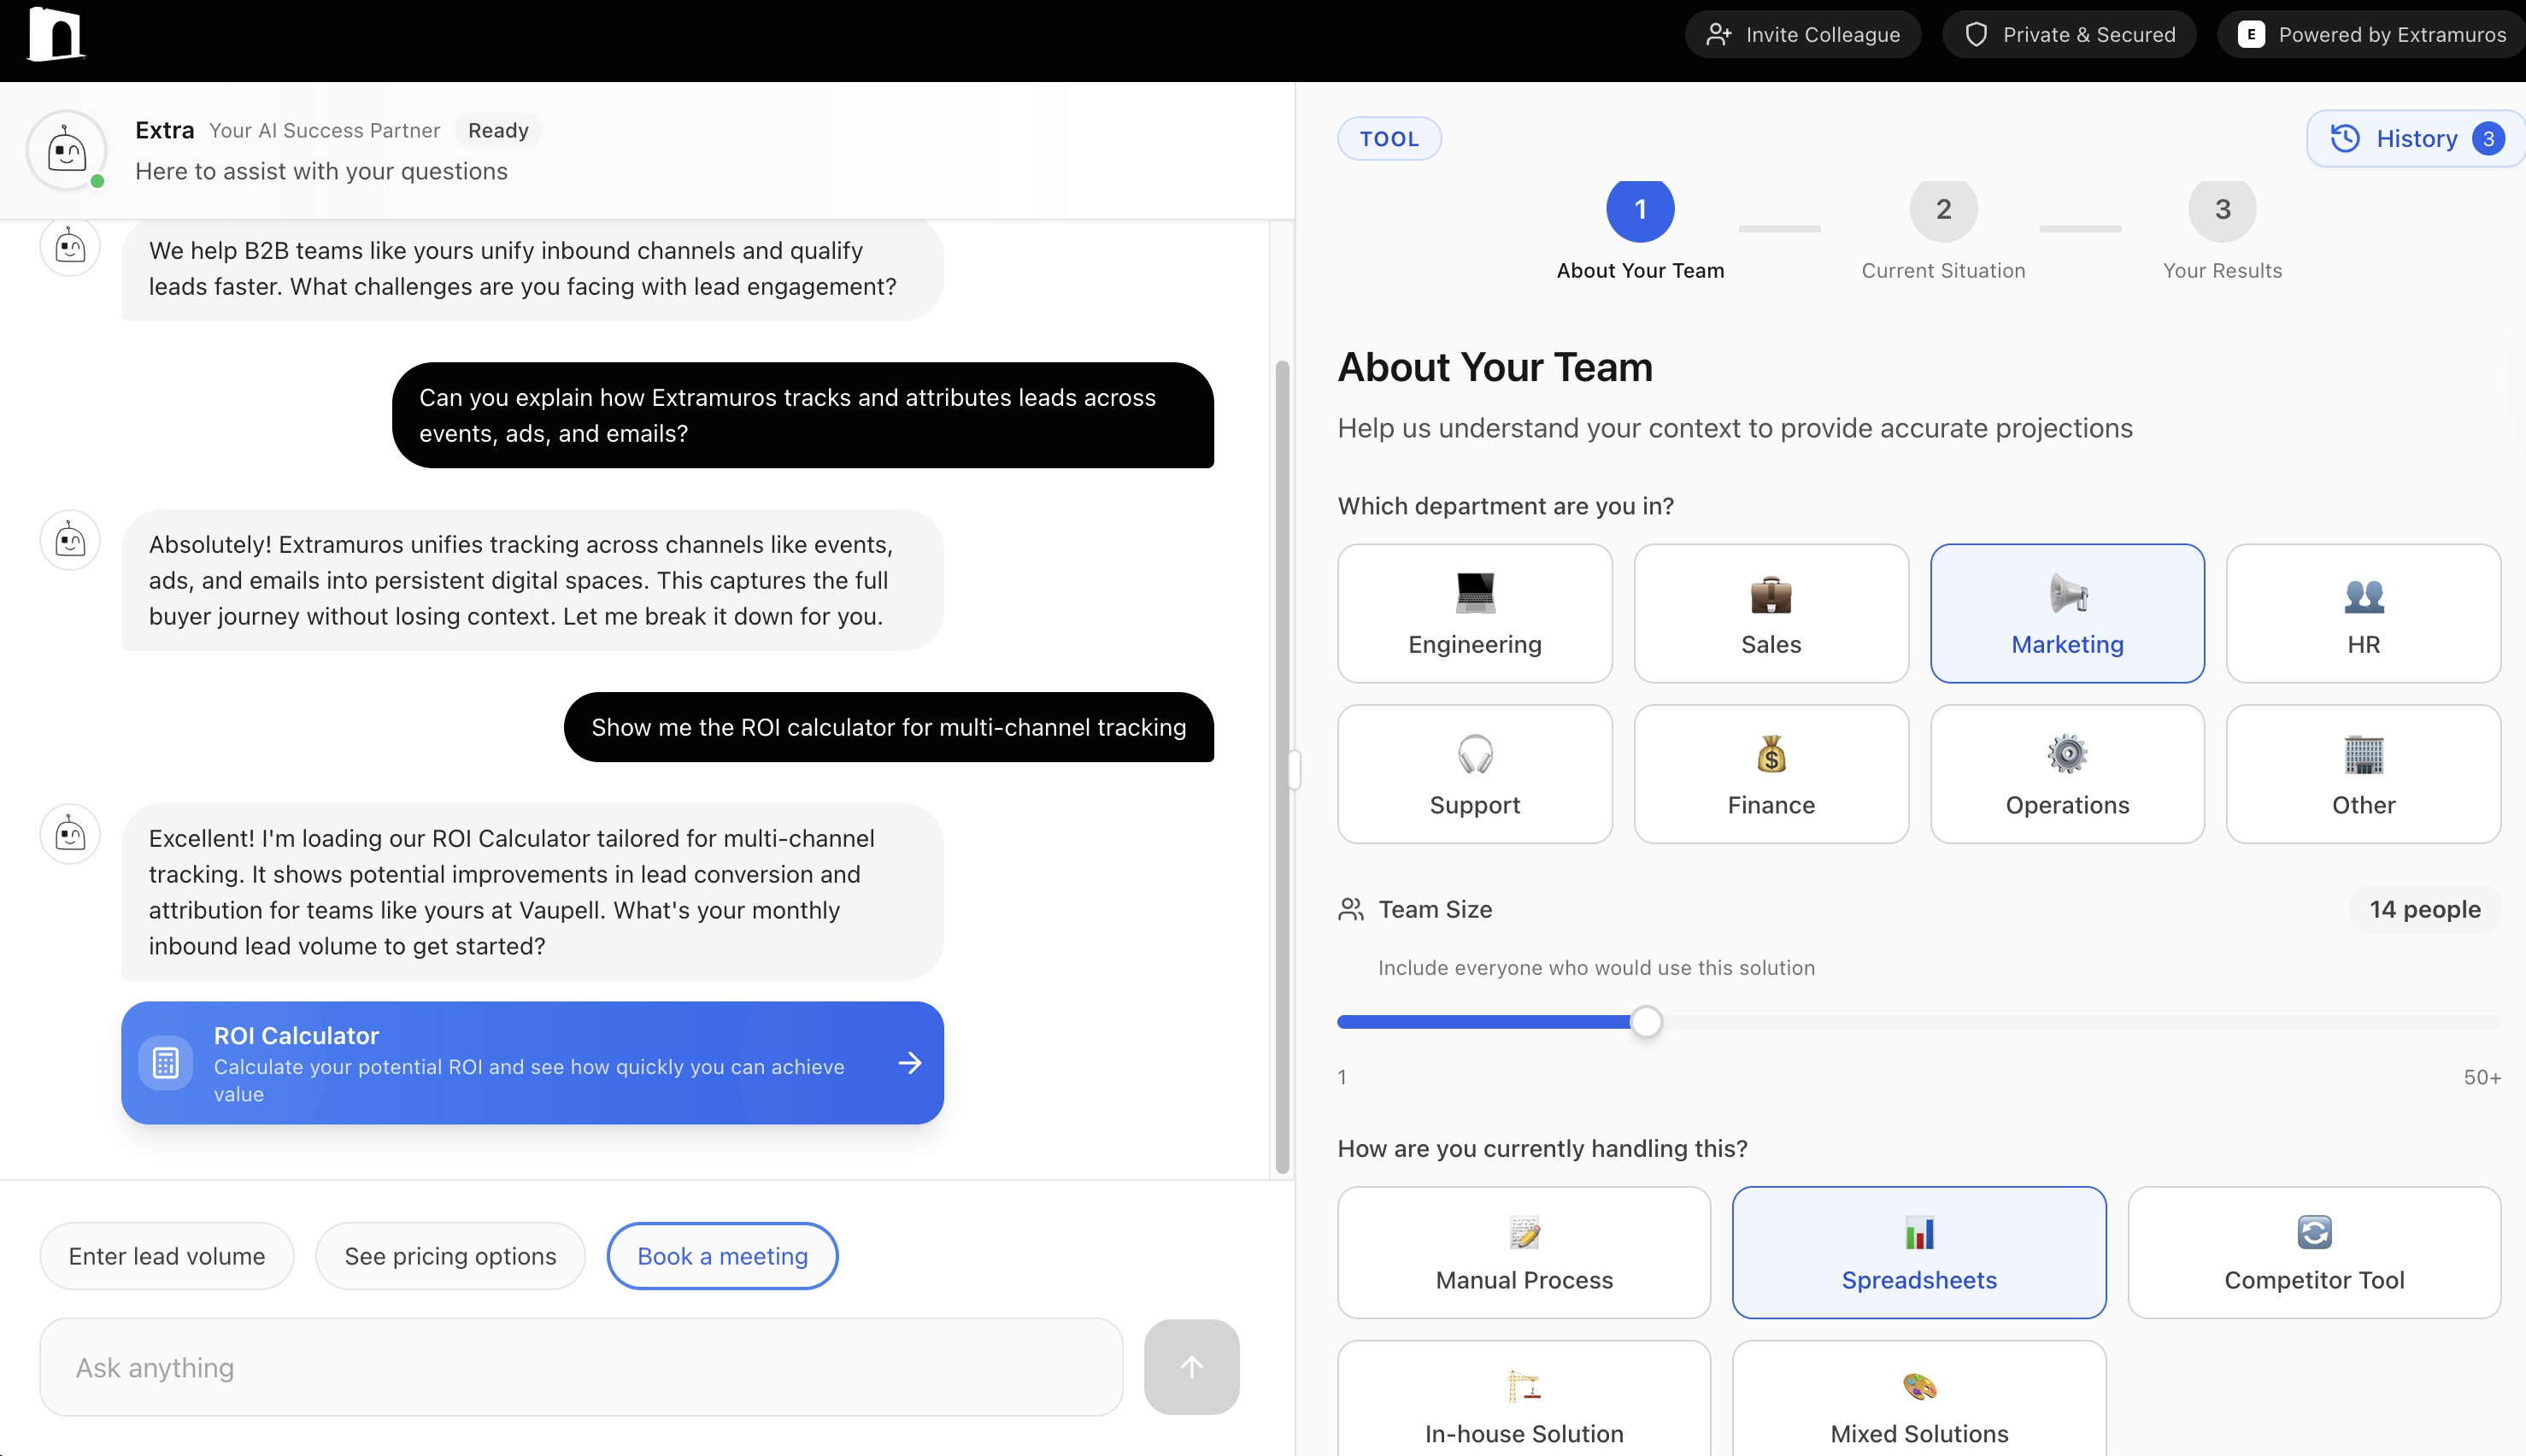Select the Sales department option
Image resolution: width=2526 pixels, height=1456 pixels.
click(x=1770, y=613)
